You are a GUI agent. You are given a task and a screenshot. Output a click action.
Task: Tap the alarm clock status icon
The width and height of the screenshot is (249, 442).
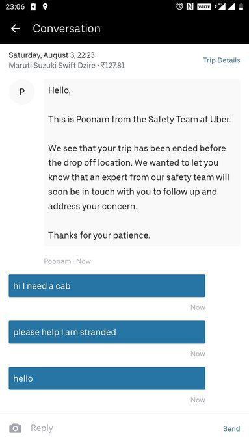click(x=179, y=6)
